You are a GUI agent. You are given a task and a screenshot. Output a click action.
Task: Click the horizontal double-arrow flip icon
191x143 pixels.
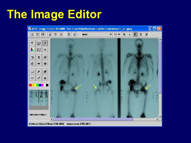pos(39,64)
